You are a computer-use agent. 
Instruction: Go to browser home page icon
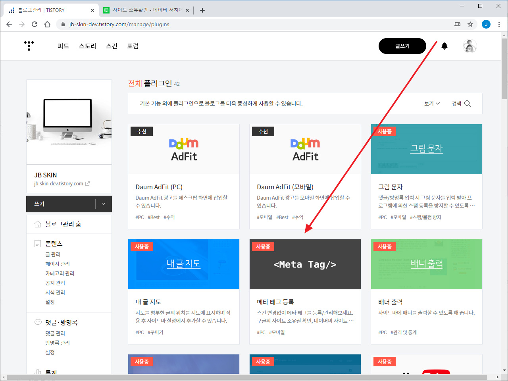[47, 24]
